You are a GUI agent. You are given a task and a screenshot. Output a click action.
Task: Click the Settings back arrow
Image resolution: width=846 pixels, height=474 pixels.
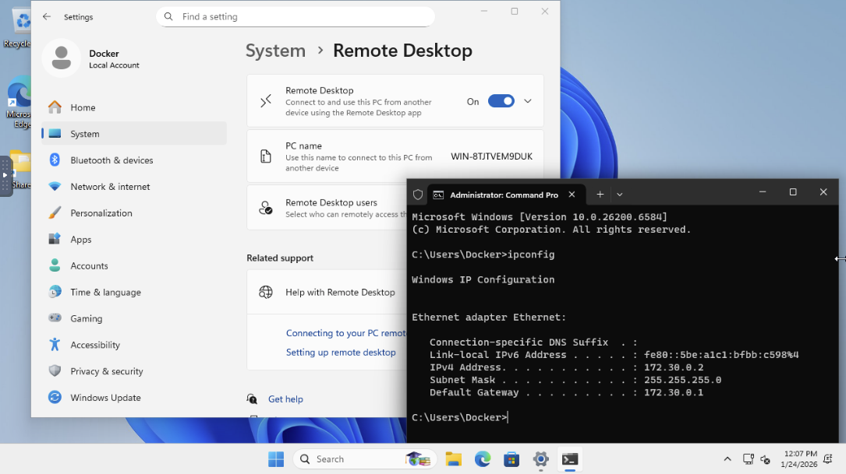pyautogui.click(x=47, y=16)
